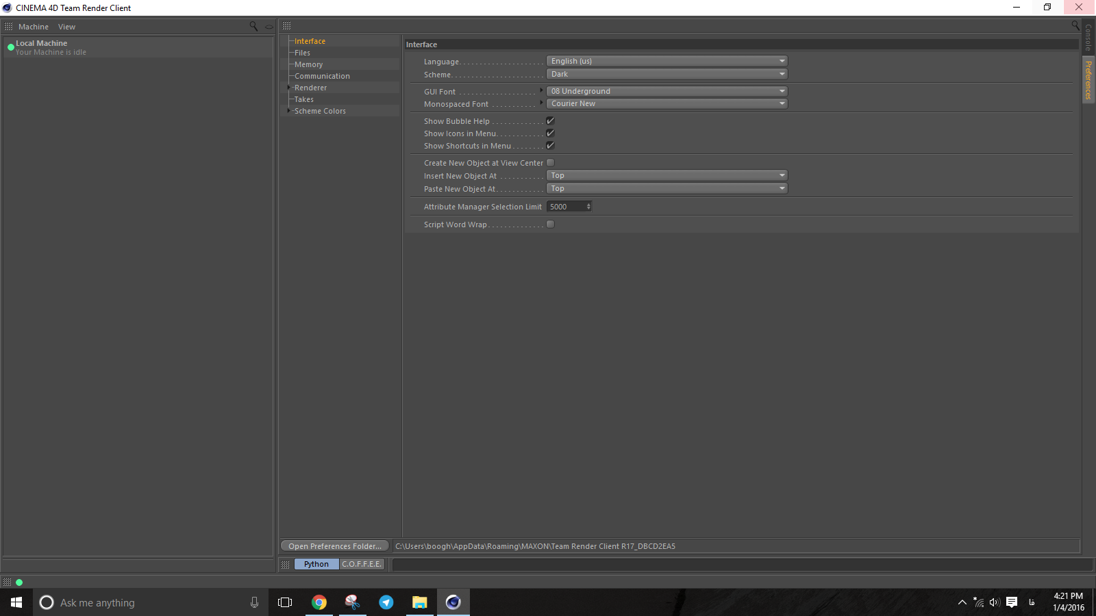Click the Cinema 4D taskbar icon
This screenshot has height=616, width=1096.
coord(453,602)
